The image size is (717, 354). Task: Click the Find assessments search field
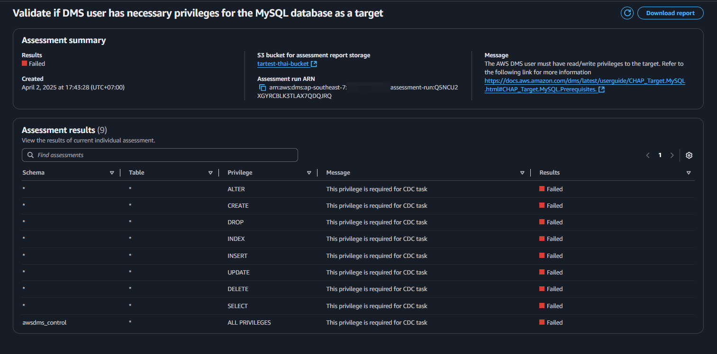(x=160, y=155)
